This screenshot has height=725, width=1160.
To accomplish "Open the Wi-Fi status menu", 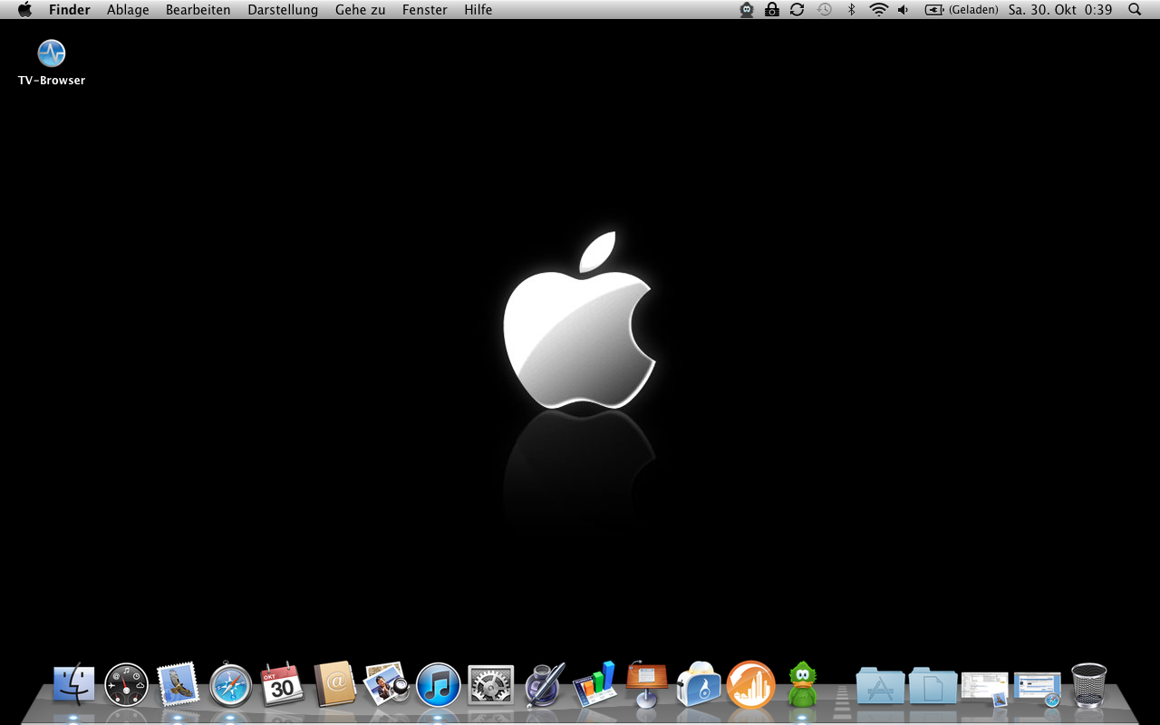I will pyautogui.click(x=878, y=10).
